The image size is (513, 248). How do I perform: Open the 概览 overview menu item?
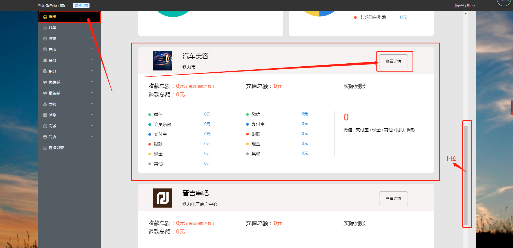pyautogui.click(x=69, y=17)
